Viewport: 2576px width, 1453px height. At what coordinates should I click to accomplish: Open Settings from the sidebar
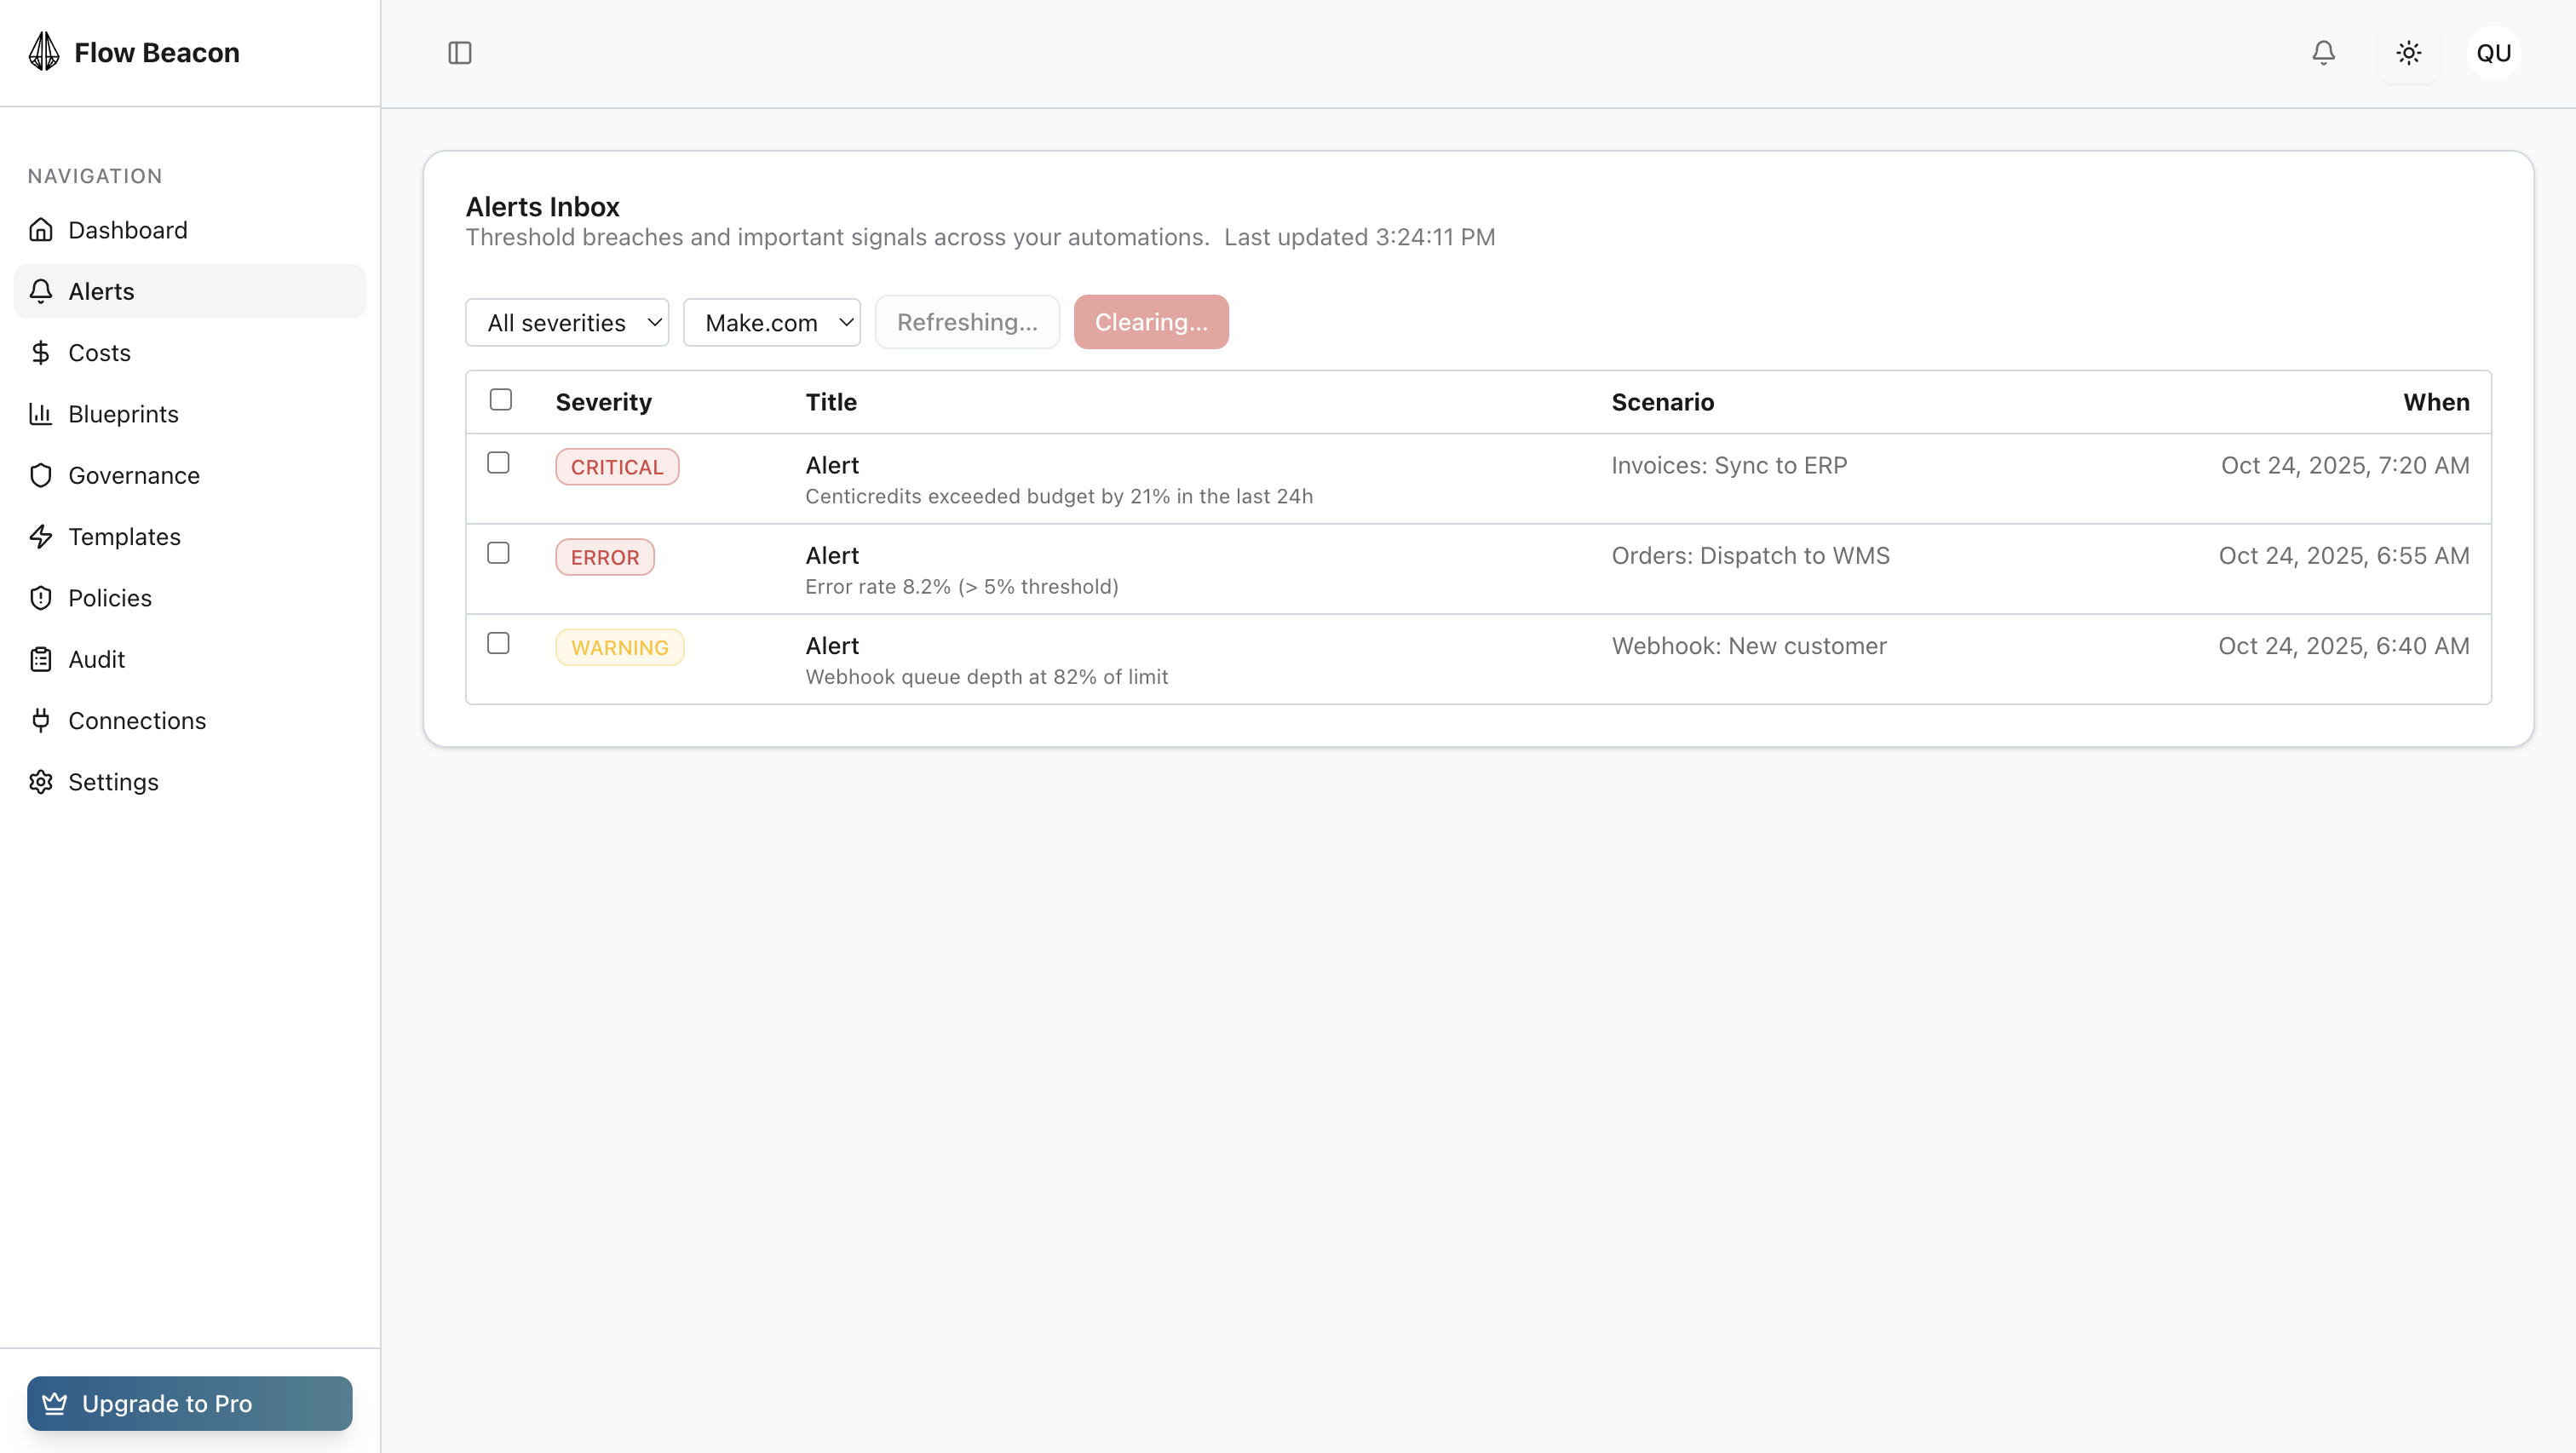click(x=112, y=782)
